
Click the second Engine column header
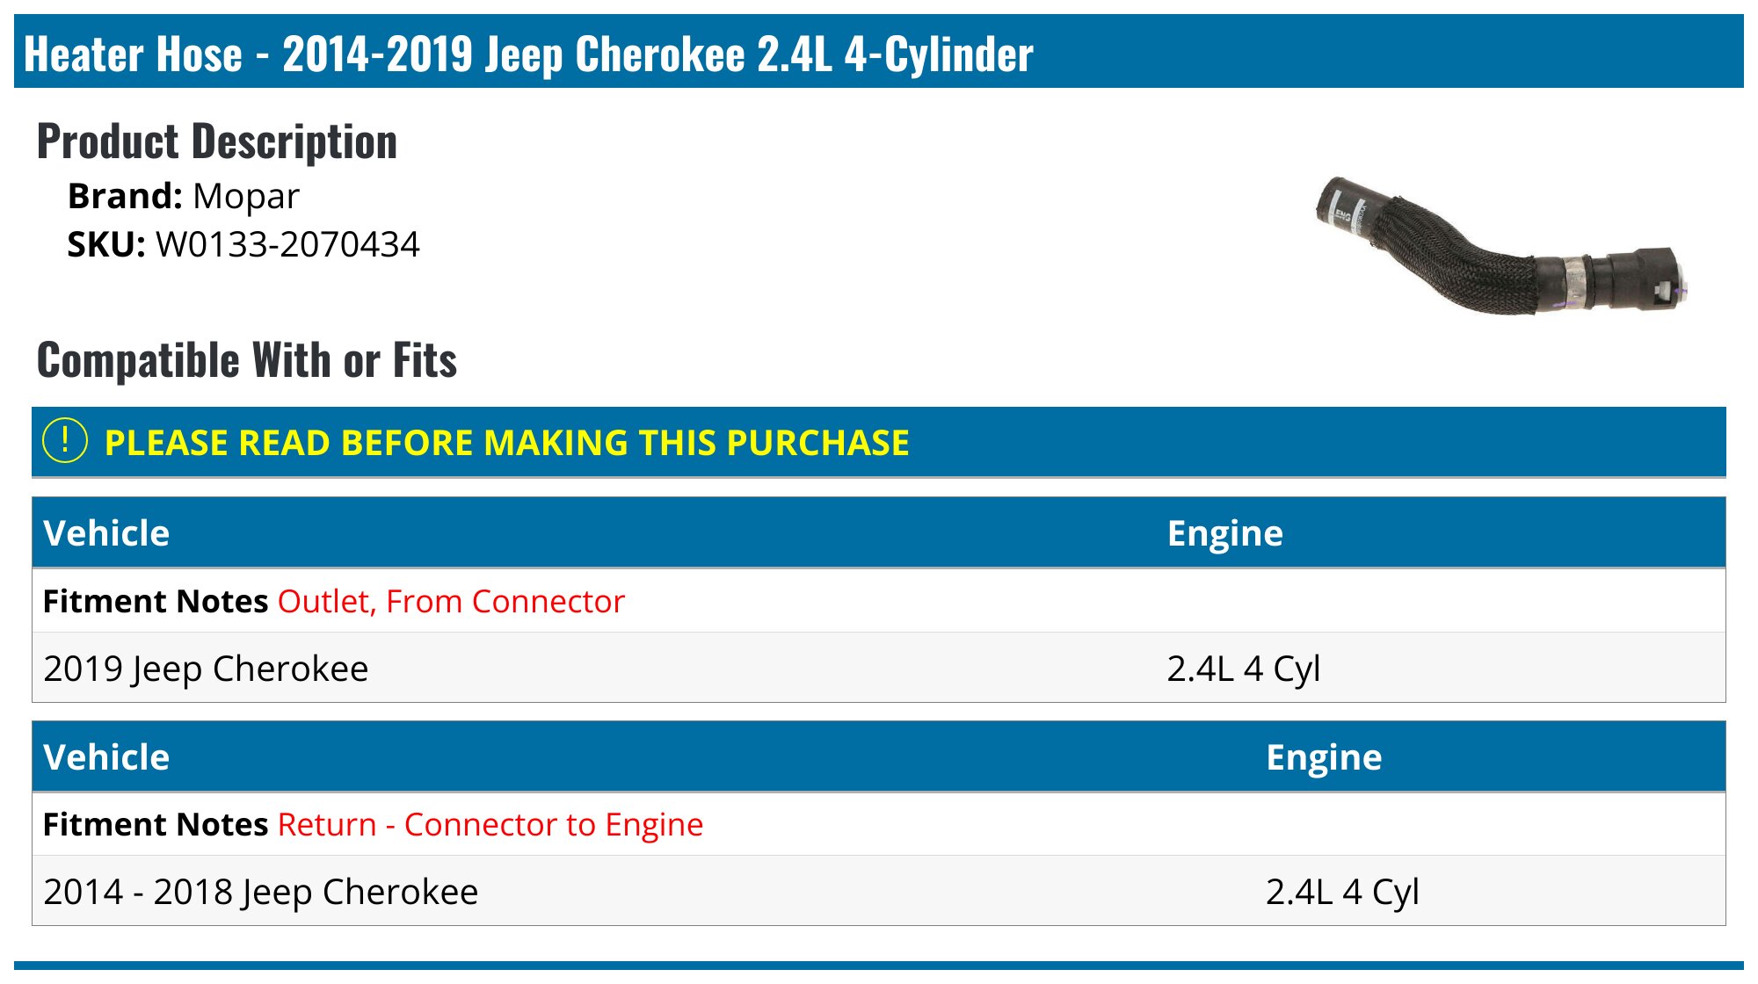coord(1324,757)
